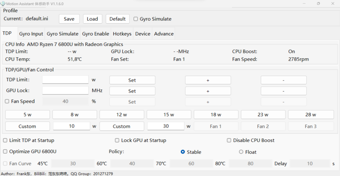The height and width of the screenshot is (176, 340).
Task: Decrease TDP Limit with minus button
Action: pyautogui.click(x=284, y=80)
